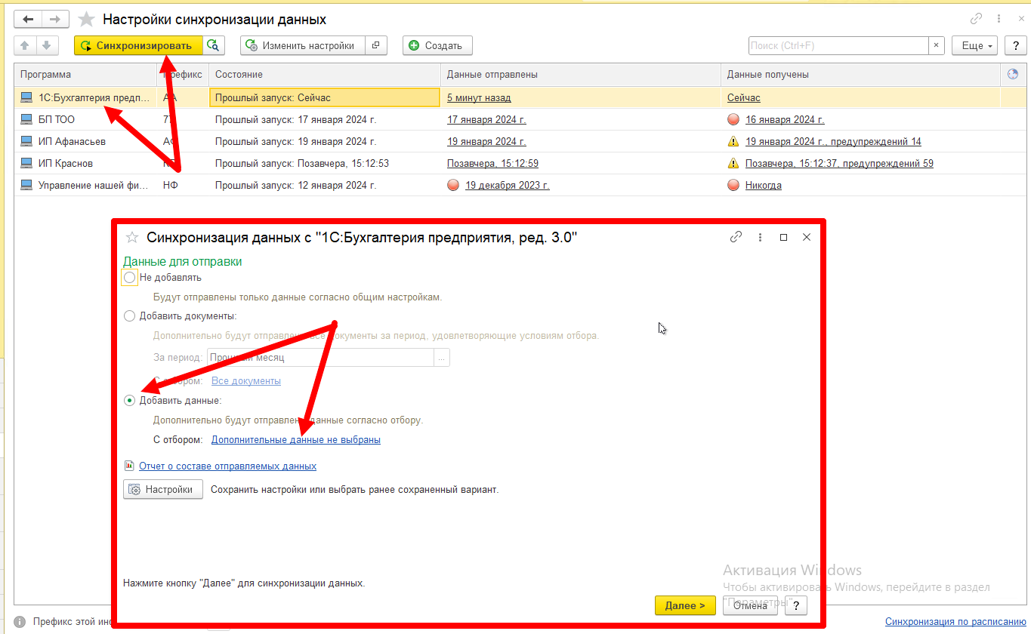
Task: Open the Сейчас received data link
Action: [x=744, y=97]
